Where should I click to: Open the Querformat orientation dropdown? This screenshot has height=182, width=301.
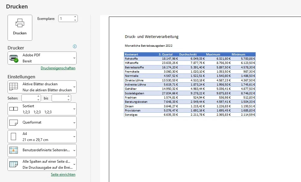point(74,123)
